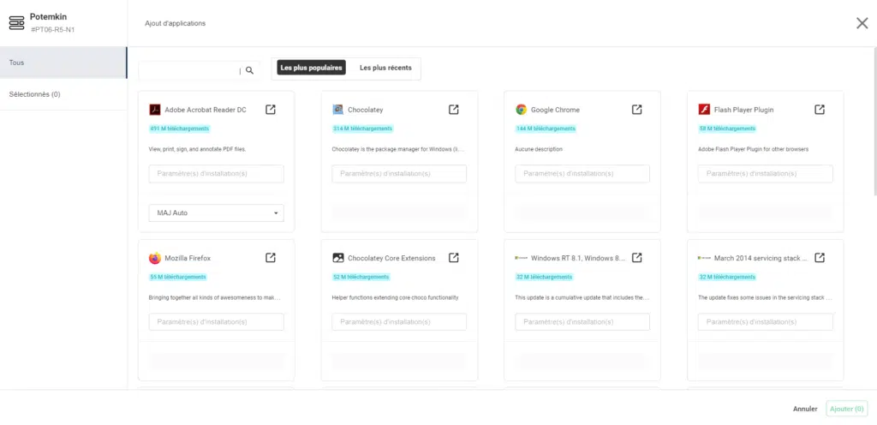Click the Google Chrome title text
877x425 pixels.
point(555,111)
